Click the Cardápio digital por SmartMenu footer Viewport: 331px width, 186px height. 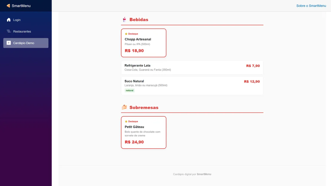pyautogui.click(x=192, y=174)
